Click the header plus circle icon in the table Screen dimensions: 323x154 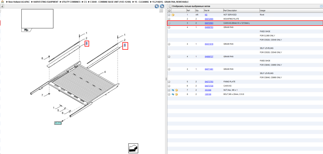point(169,11)
